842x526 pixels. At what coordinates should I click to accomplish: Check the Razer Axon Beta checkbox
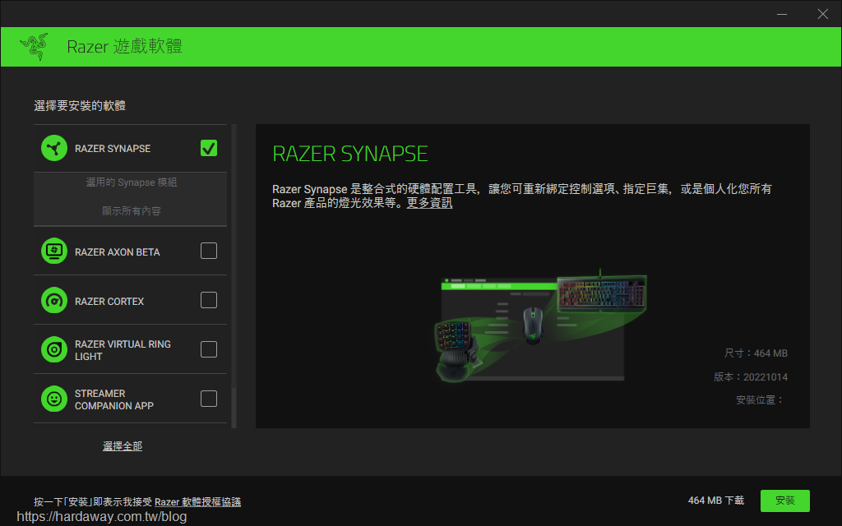[208, 251]
